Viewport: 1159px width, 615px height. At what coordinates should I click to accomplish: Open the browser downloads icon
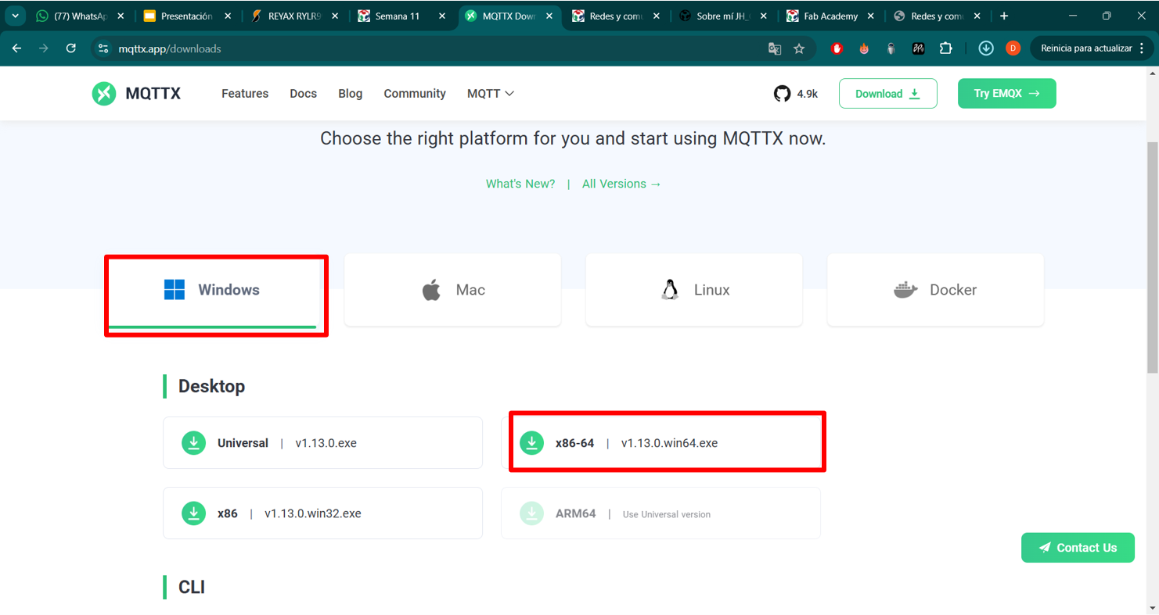(986, 48)
